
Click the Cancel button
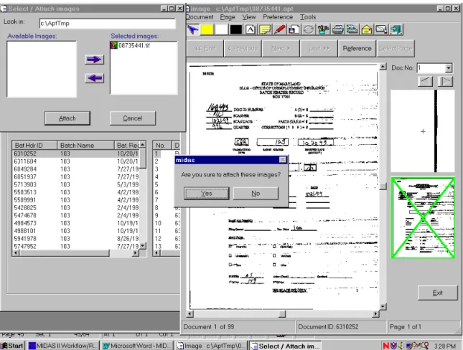tap(133, 118)
